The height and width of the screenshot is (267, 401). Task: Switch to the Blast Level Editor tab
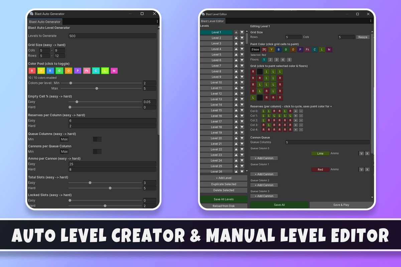(x=212, y=20)
